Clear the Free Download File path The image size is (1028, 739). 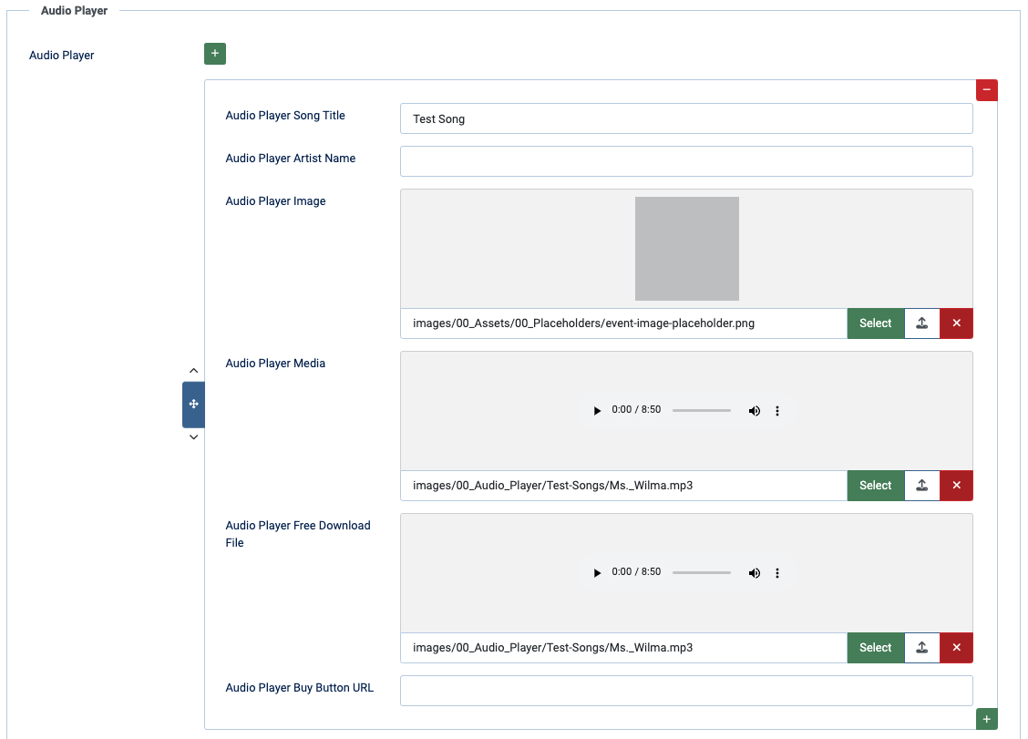[956, 648]
